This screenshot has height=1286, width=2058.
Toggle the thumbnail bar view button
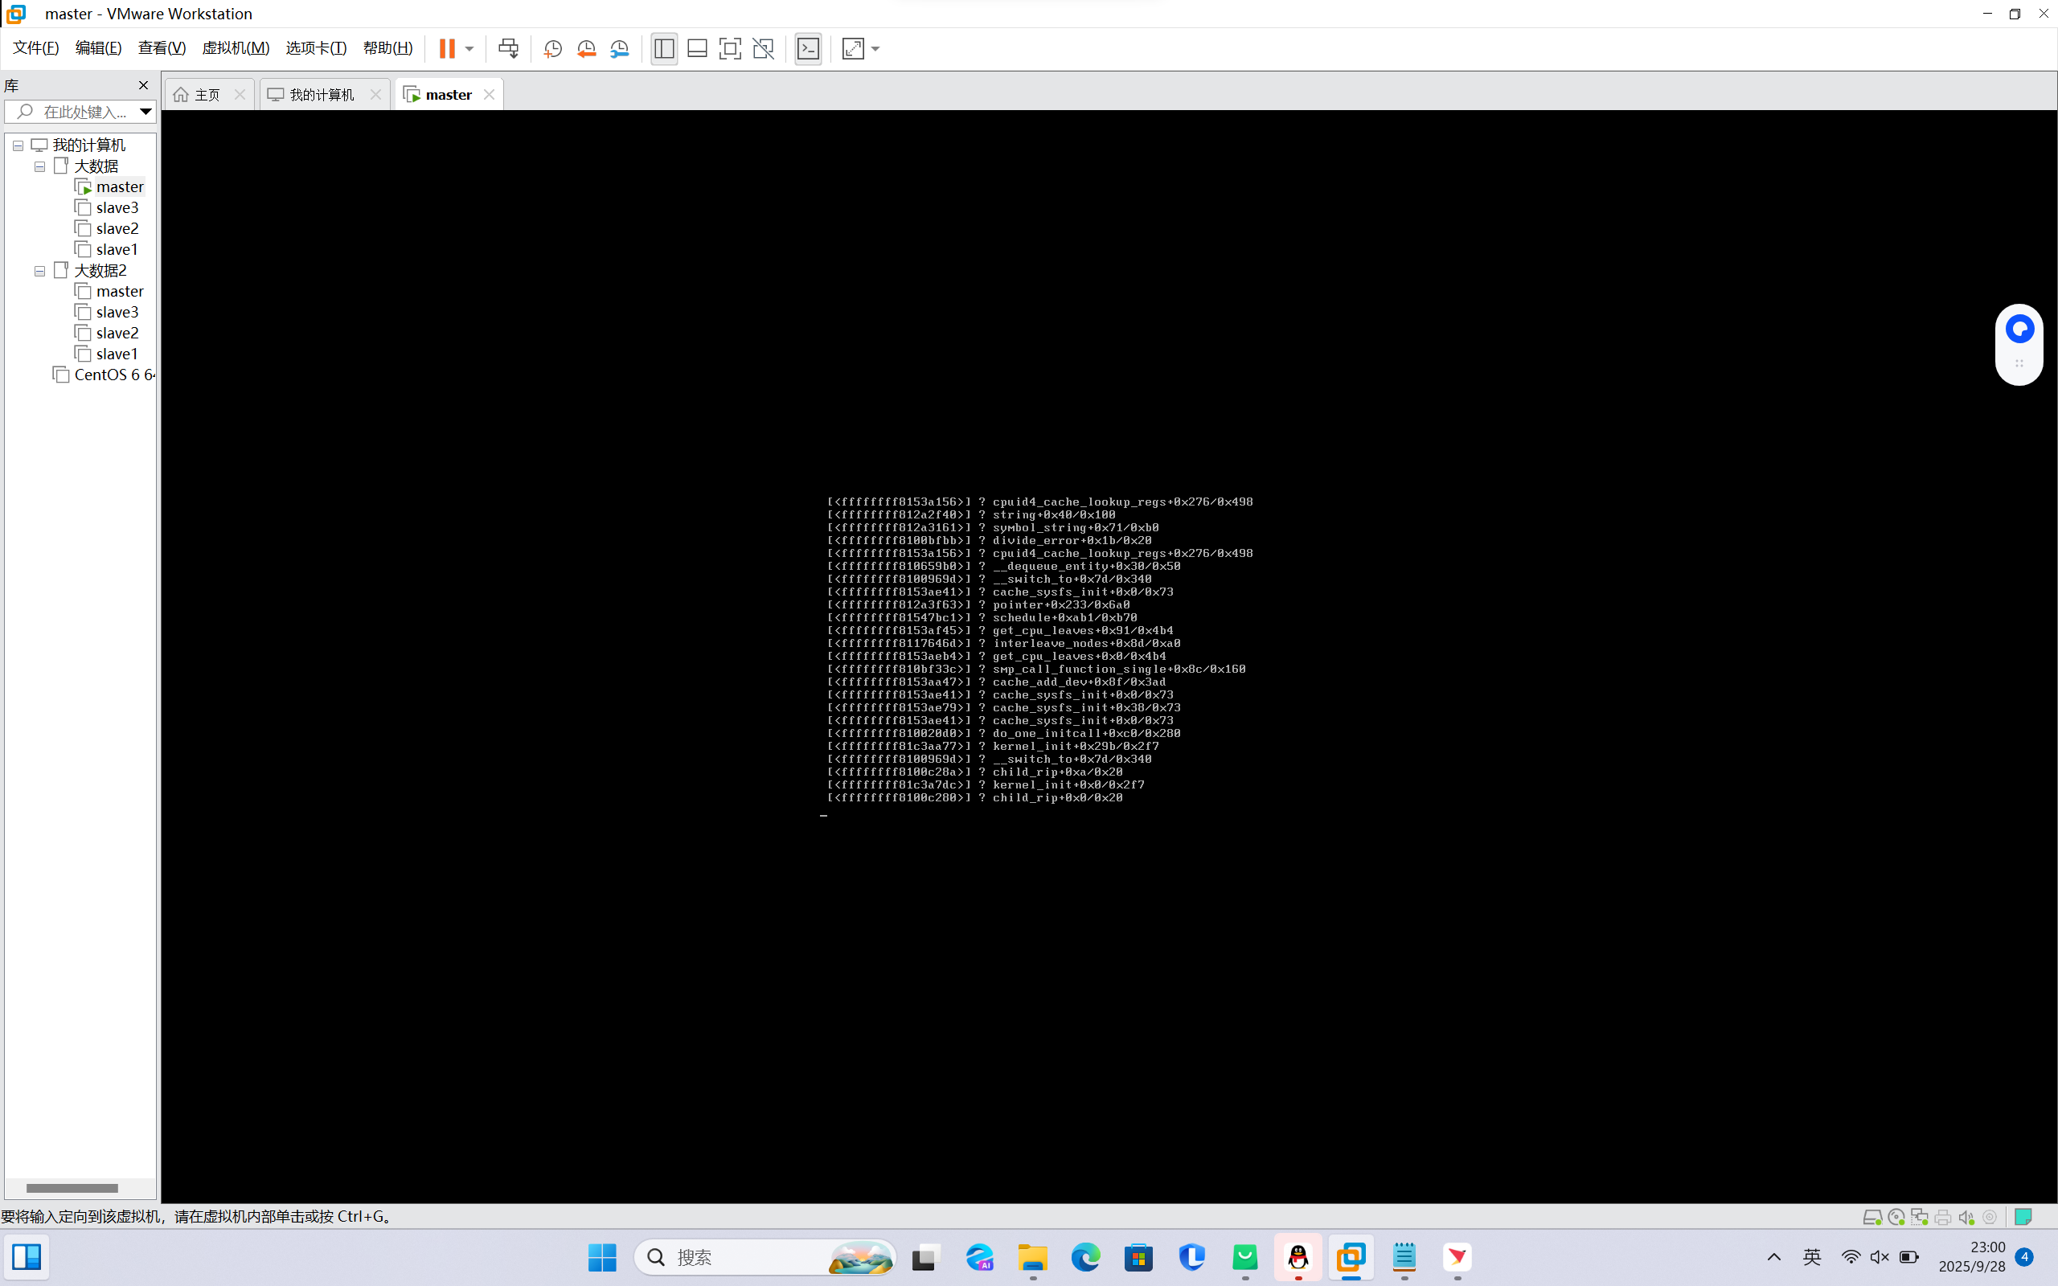[x=697, y=48]
